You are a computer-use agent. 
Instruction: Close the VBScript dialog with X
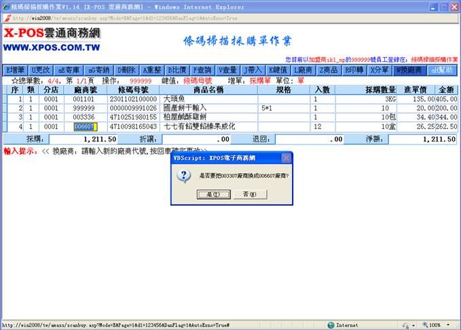pos(286,158)
